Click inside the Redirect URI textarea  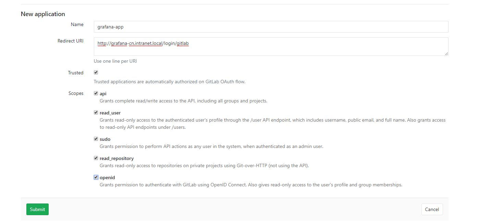(271, 47)
